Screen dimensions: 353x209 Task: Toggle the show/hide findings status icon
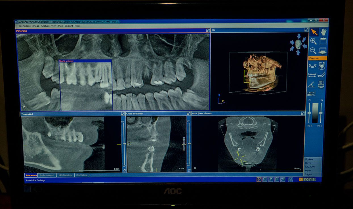[259, 179]
